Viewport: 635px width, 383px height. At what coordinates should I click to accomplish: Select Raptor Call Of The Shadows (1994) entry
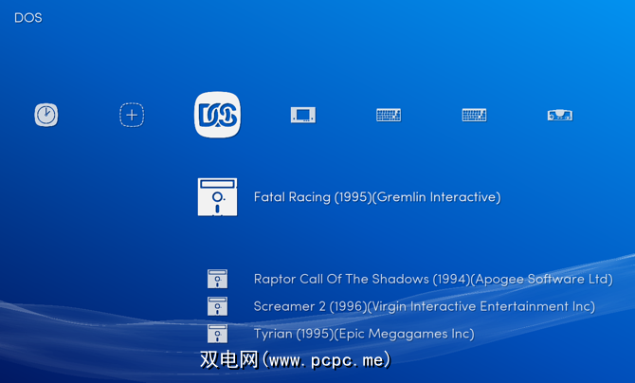click(433, 280)
